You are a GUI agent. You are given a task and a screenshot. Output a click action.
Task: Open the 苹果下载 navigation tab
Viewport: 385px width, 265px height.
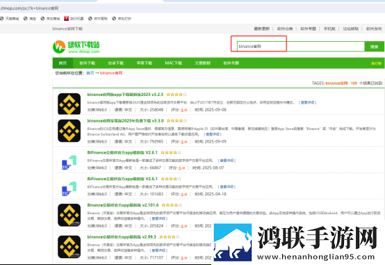pos(145,63)
